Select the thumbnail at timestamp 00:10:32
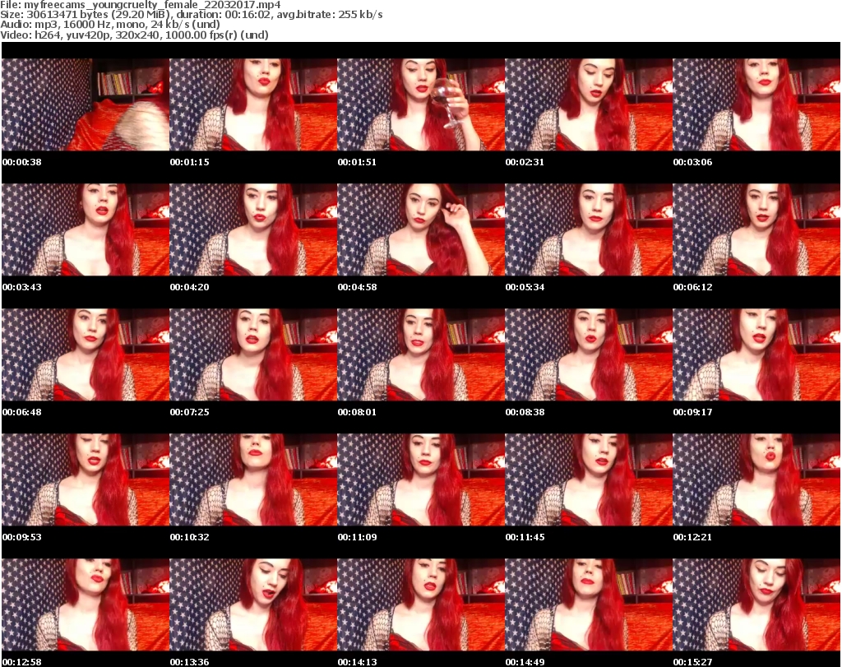Screen dimensions: 842x667 click(253, 480)
